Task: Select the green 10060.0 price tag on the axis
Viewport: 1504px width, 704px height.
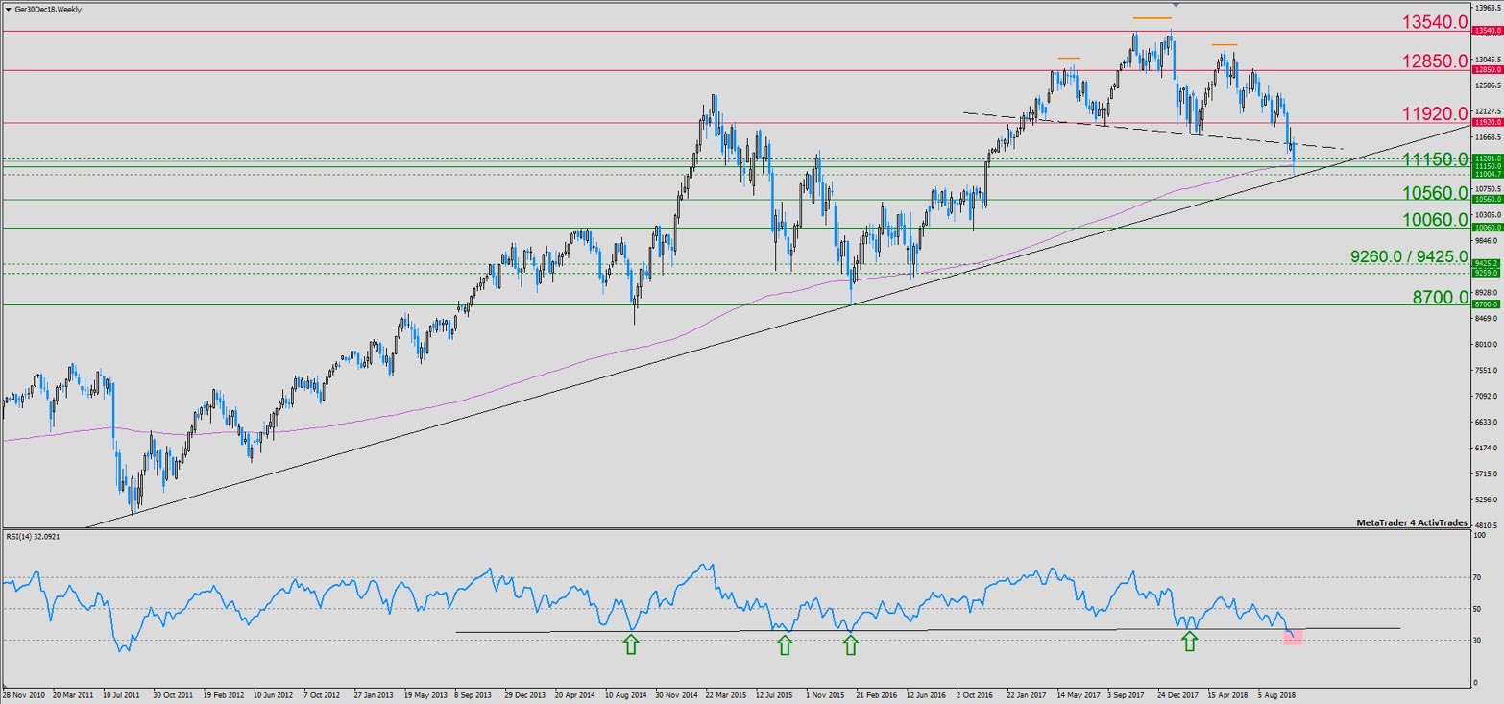Action: pyautogui.click(x=1487, y=228)
